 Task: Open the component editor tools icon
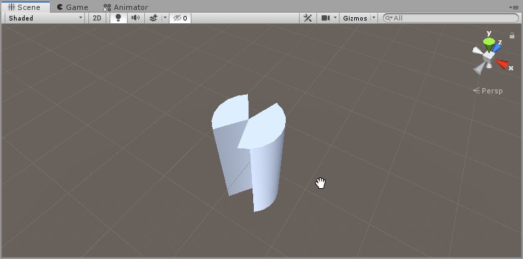pyautogui.click(x=308, y=18)
